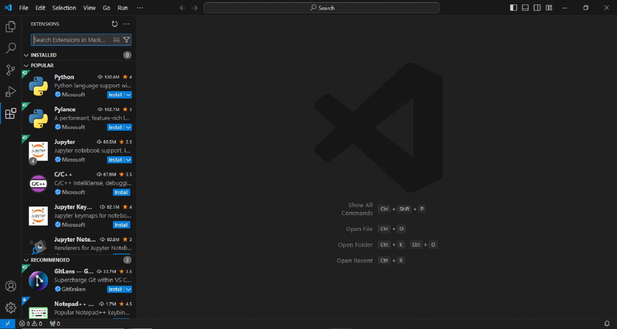Toggle the secondary side bar layout button

coord(537,8)
